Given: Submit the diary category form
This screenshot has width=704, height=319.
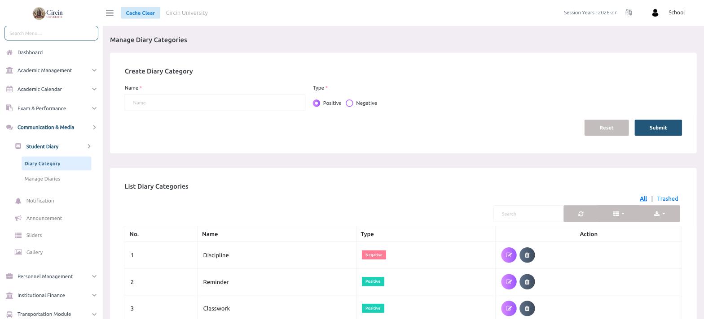Looking at the screenshot, I should [658, 128].
